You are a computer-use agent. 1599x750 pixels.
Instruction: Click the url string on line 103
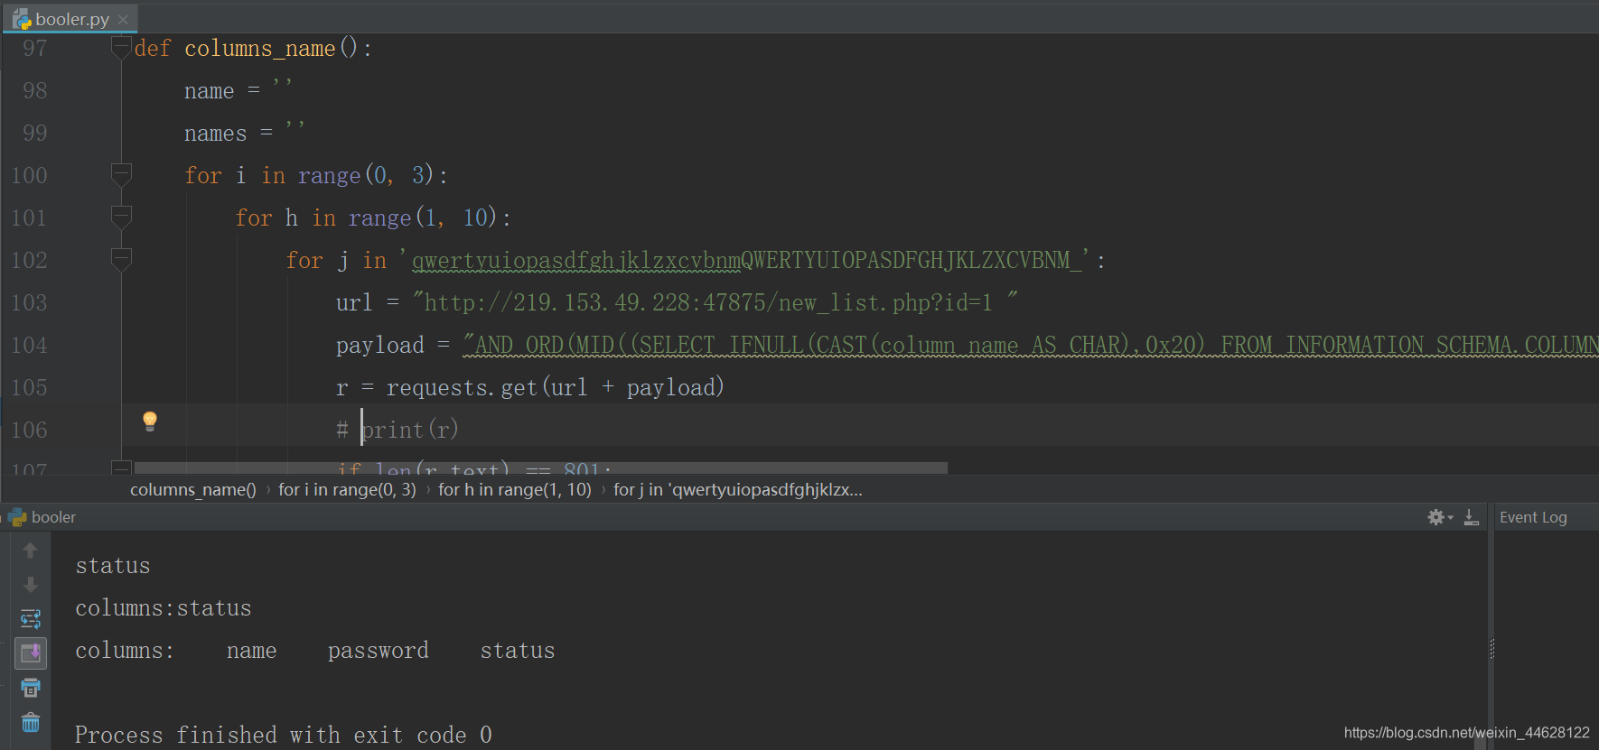[x=715, y=302]
